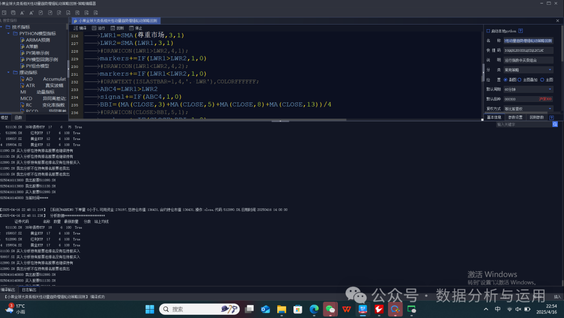Open Windows Start menu
The height and width of the screenshot is (318, 564).
click(x=150, y=309)
